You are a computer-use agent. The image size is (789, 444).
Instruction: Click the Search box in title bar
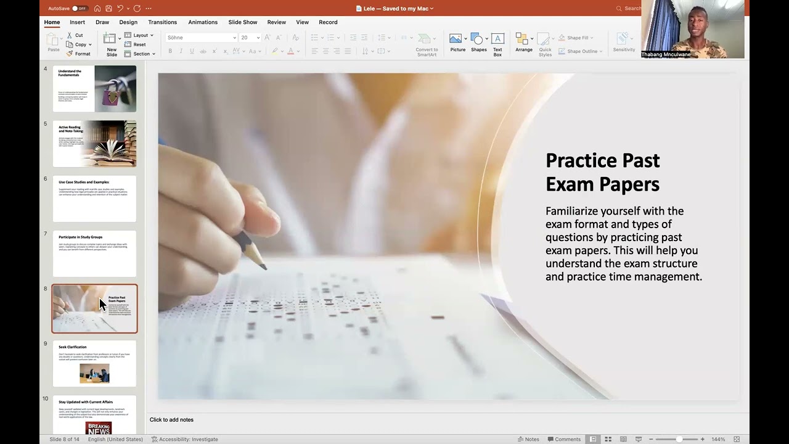point(629,9)
